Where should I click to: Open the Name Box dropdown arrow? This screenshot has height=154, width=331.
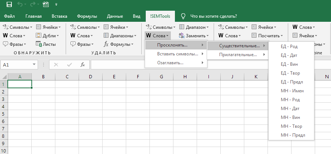[x=34, y=65]
